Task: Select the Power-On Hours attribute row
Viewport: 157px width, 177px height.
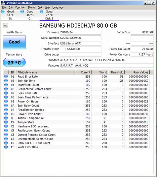Action: pyautogui.click(x=76, y=101)
